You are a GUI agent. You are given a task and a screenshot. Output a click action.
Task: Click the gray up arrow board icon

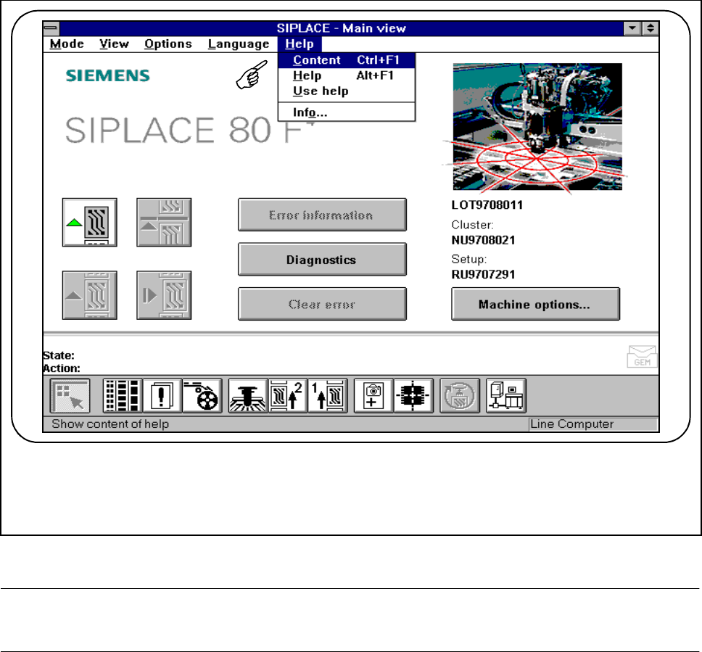point(89,295)
